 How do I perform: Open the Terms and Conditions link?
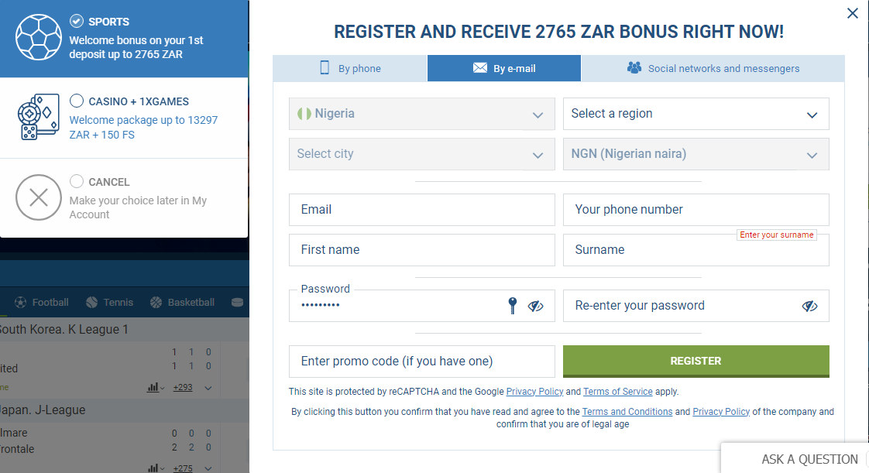[627, 412]
